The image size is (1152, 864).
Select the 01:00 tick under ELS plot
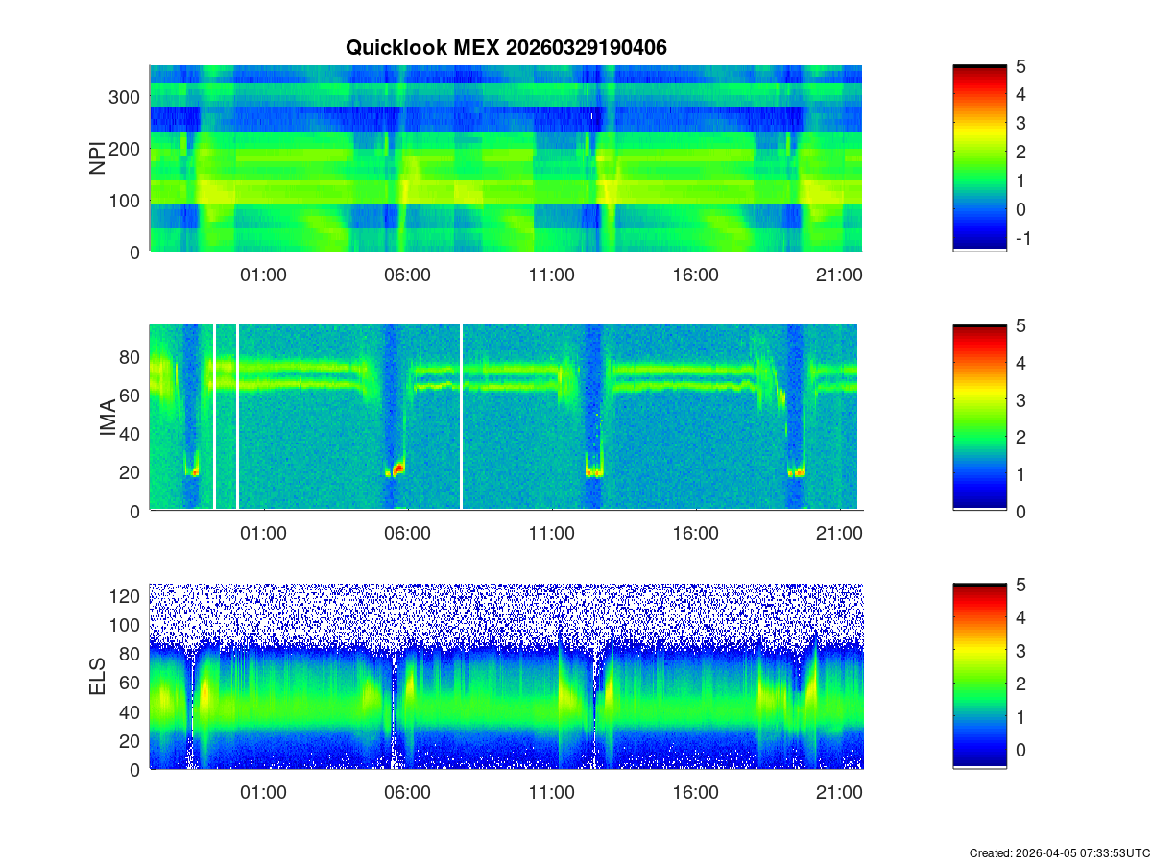(x=263, y=794)
